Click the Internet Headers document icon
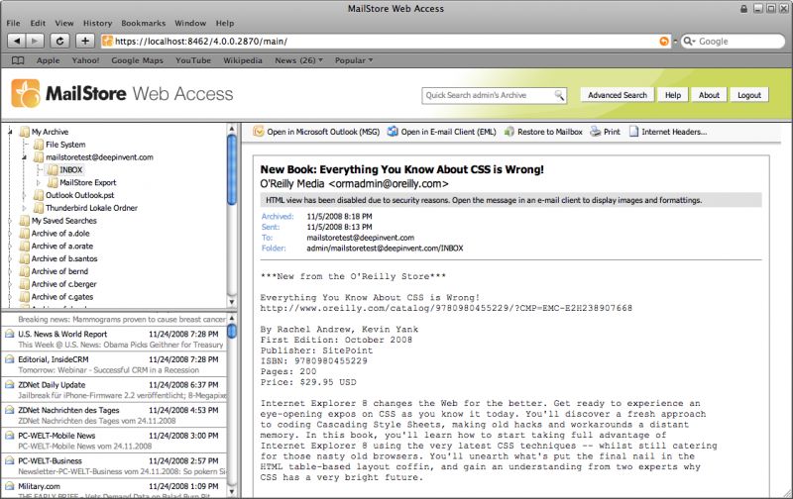Image resolution: width=793 pixels, height=499 pixels. click(633, 132)
